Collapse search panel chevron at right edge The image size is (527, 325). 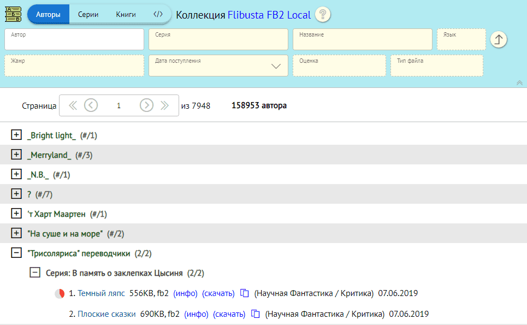[x=519, y=82]
